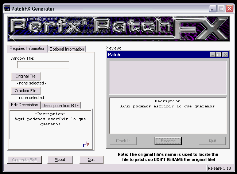
Task: Minimize the preview Patch window
Action: 212,55
